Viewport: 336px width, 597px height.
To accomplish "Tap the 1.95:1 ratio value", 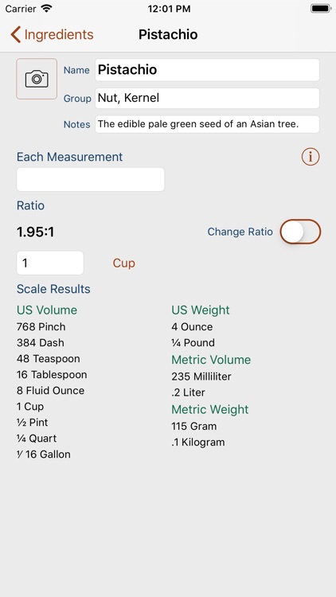I will [x=35, y=232].
